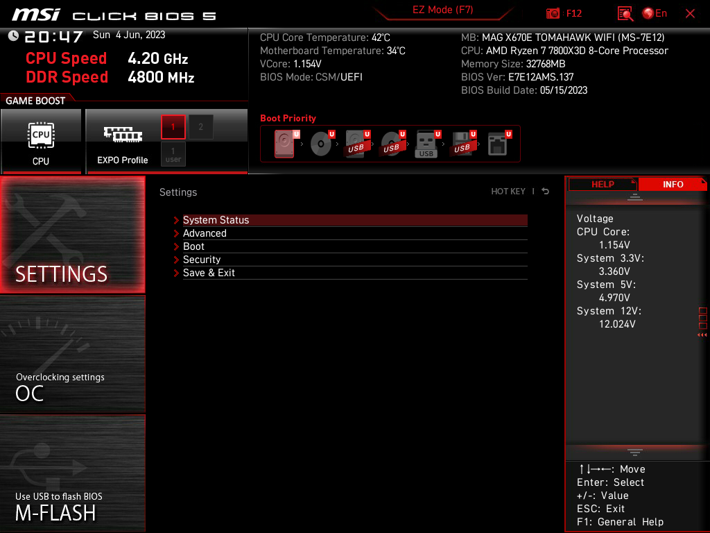
Task: Select the hard disk boot device icon
Action: [285, 144]
